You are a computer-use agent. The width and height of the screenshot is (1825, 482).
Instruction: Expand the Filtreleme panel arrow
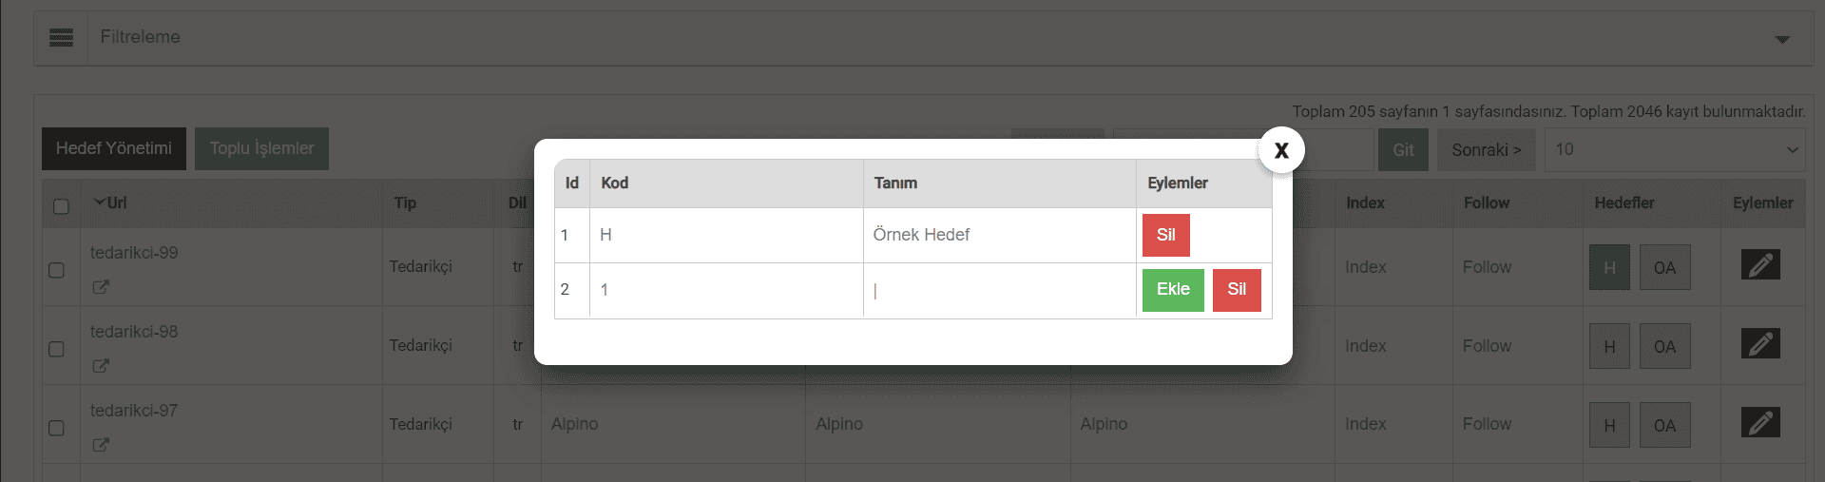(x=1782, y=39)
